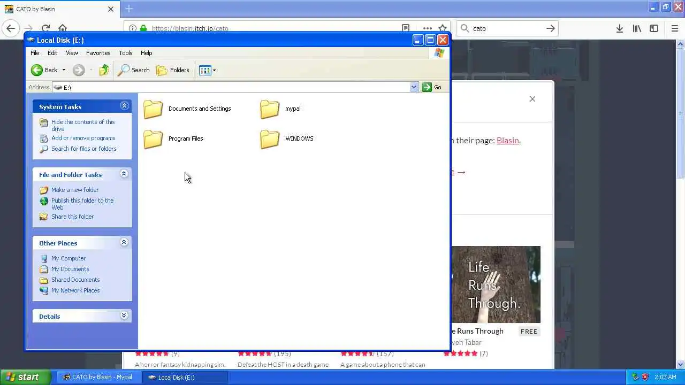This screenshot has height=385, width=685.
Task: Click the browser Back arrow
Action: pyautogui.click(x=11, y=28)
